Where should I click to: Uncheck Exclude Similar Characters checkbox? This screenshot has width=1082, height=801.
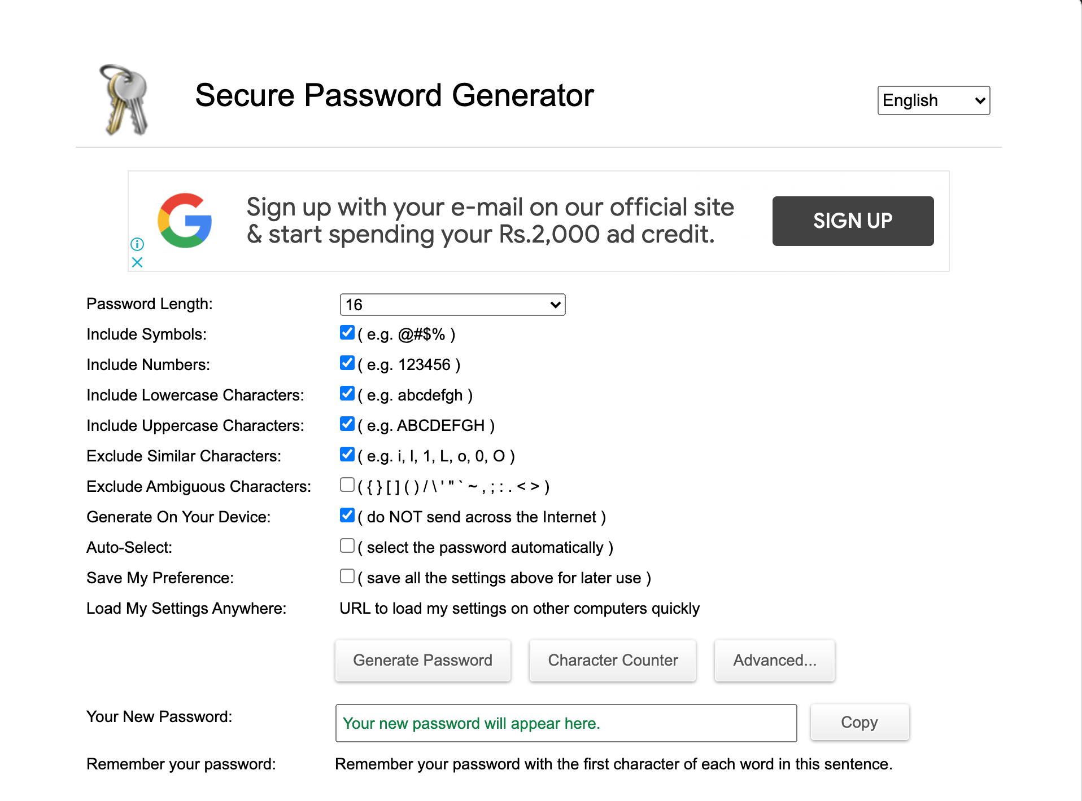coord(347,455)
